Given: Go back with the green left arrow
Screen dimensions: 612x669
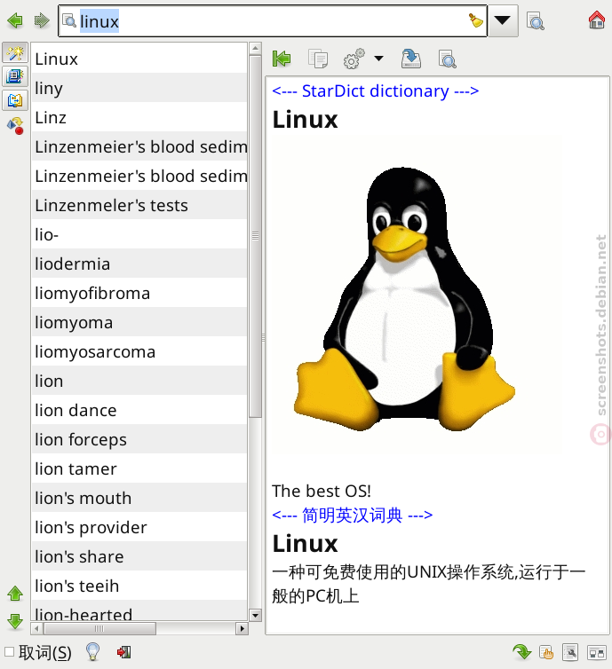Looking at the screenshot, I should pos(15,20).
